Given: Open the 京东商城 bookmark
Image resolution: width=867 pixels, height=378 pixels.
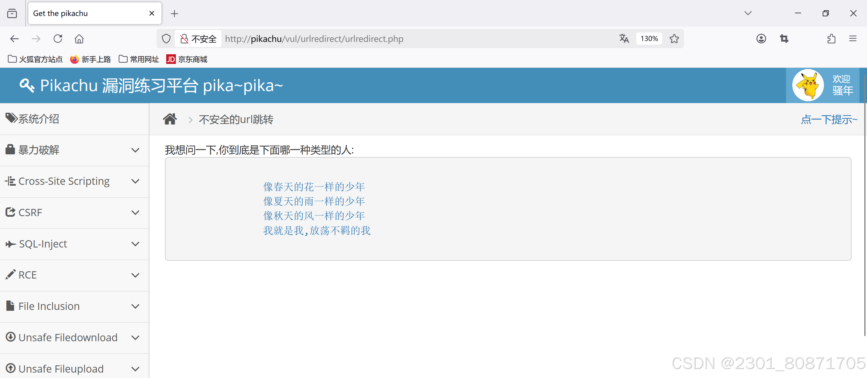Looking at the screenshot, I should [x=187, y=59].
